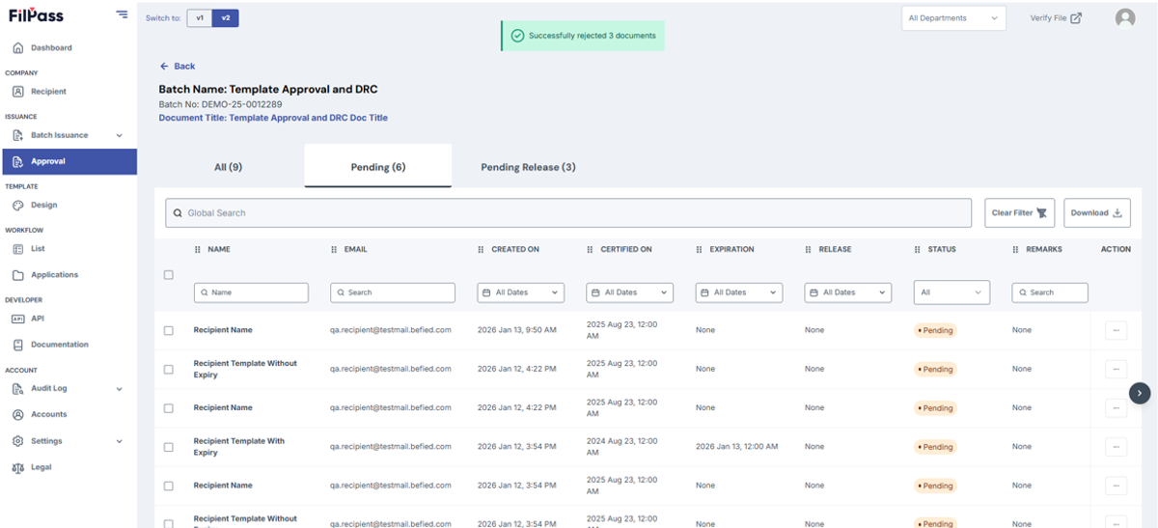
Task: Click the right arrow scroll circle on the table
Action: click(1140, 393)
